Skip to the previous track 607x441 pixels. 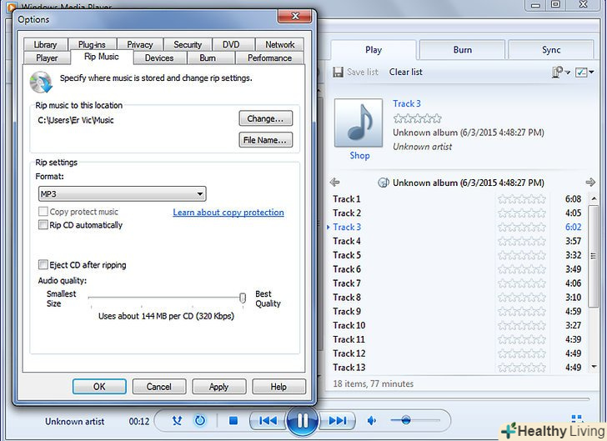(268, 420)
